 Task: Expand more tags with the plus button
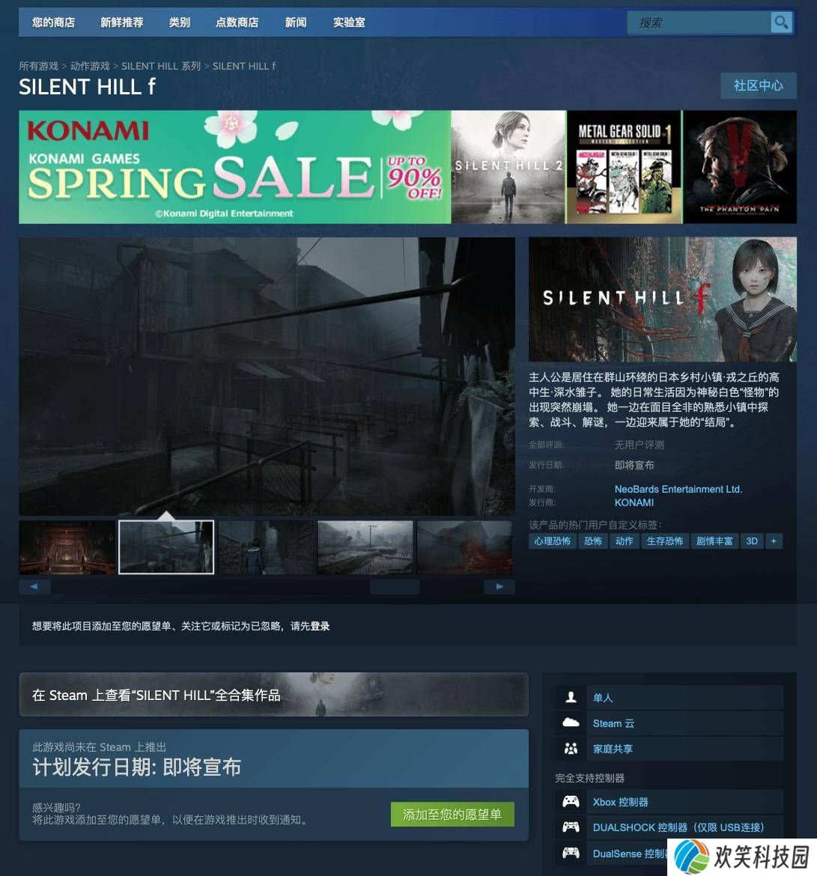click(x=774, y=541)
